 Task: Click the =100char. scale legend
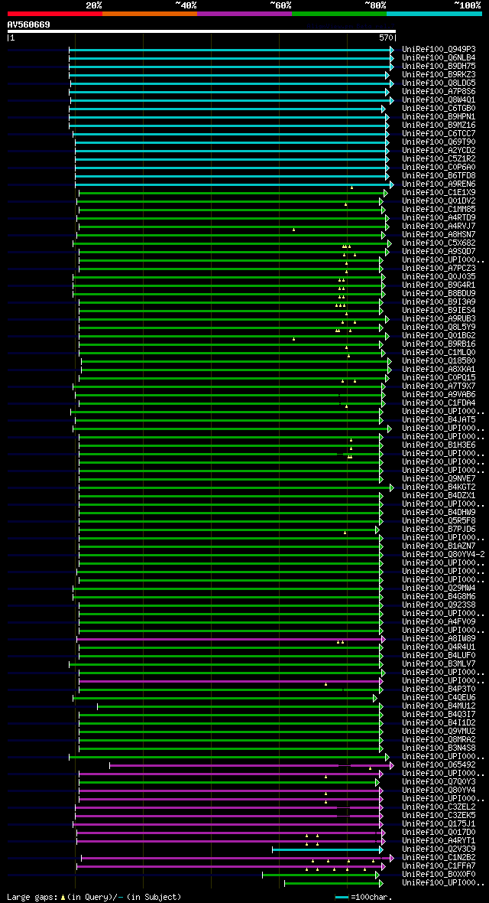(x=364, y=897)
